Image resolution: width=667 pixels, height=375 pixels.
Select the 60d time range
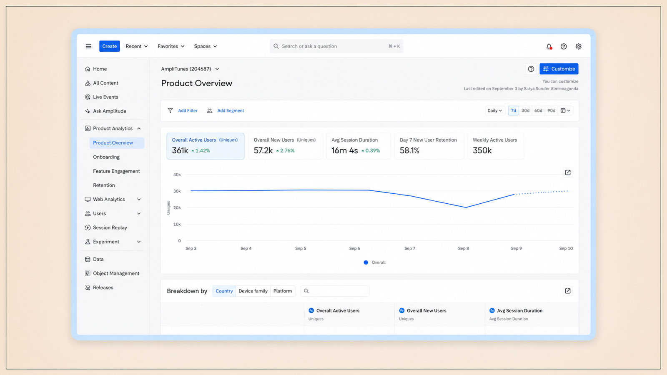point(538,110)
